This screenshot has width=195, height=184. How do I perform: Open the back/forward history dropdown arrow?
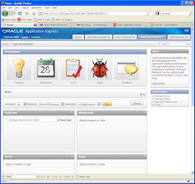click(x=15, y=14)
